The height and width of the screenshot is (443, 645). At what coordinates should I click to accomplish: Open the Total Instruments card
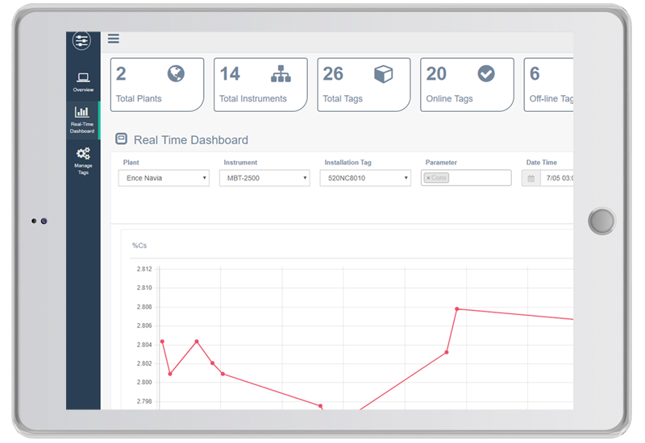click(260, 85)
